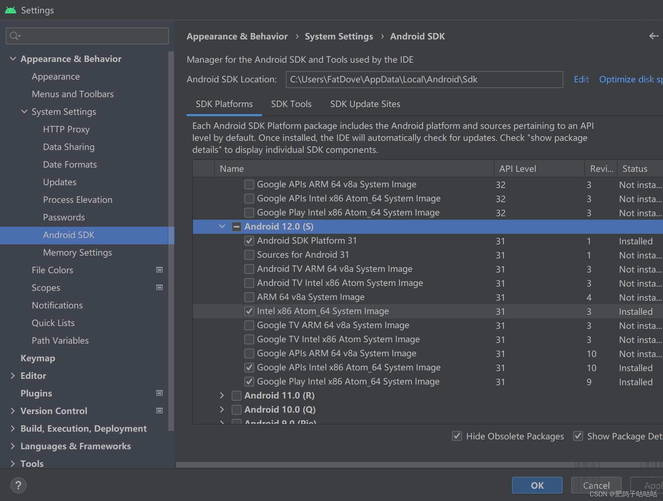Toggle Hide Obsolete Packages checkbox
Image resolution: width=663 pixels, height=501 pixels.
(x=457, y=436)
